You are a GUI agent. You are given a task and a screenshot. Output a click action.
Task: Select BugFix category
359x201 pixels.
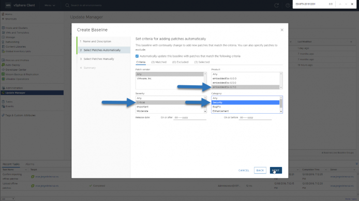tap(245, 107)
